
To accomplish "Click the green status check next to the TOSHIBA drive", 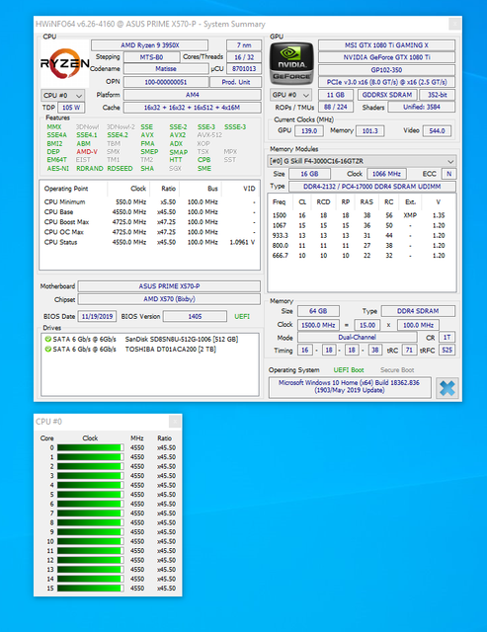I will tap(48, 349).
